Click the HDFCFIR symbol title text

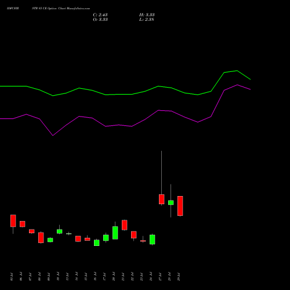point(13,9)
